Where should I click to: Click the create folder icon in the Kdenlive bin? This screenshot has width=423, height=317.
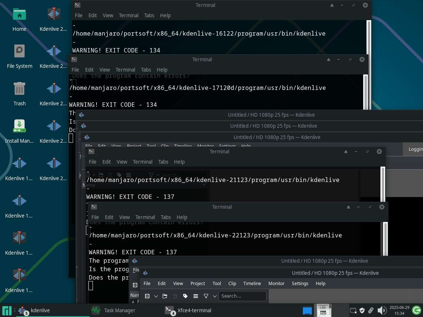165,296
